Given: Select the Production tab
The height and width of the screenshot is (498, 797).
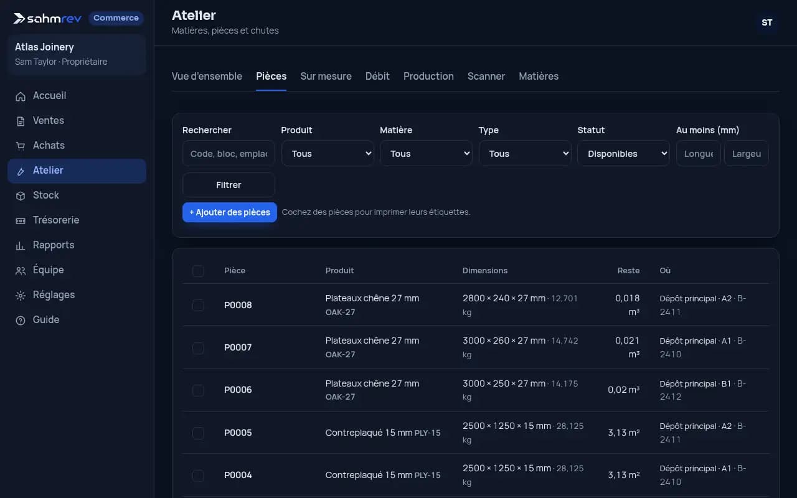Looking at the screenshot, I should (428, 76).
